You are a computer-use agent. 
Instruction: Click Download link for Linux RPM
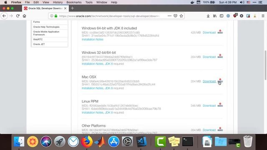[x=209, y=105]
